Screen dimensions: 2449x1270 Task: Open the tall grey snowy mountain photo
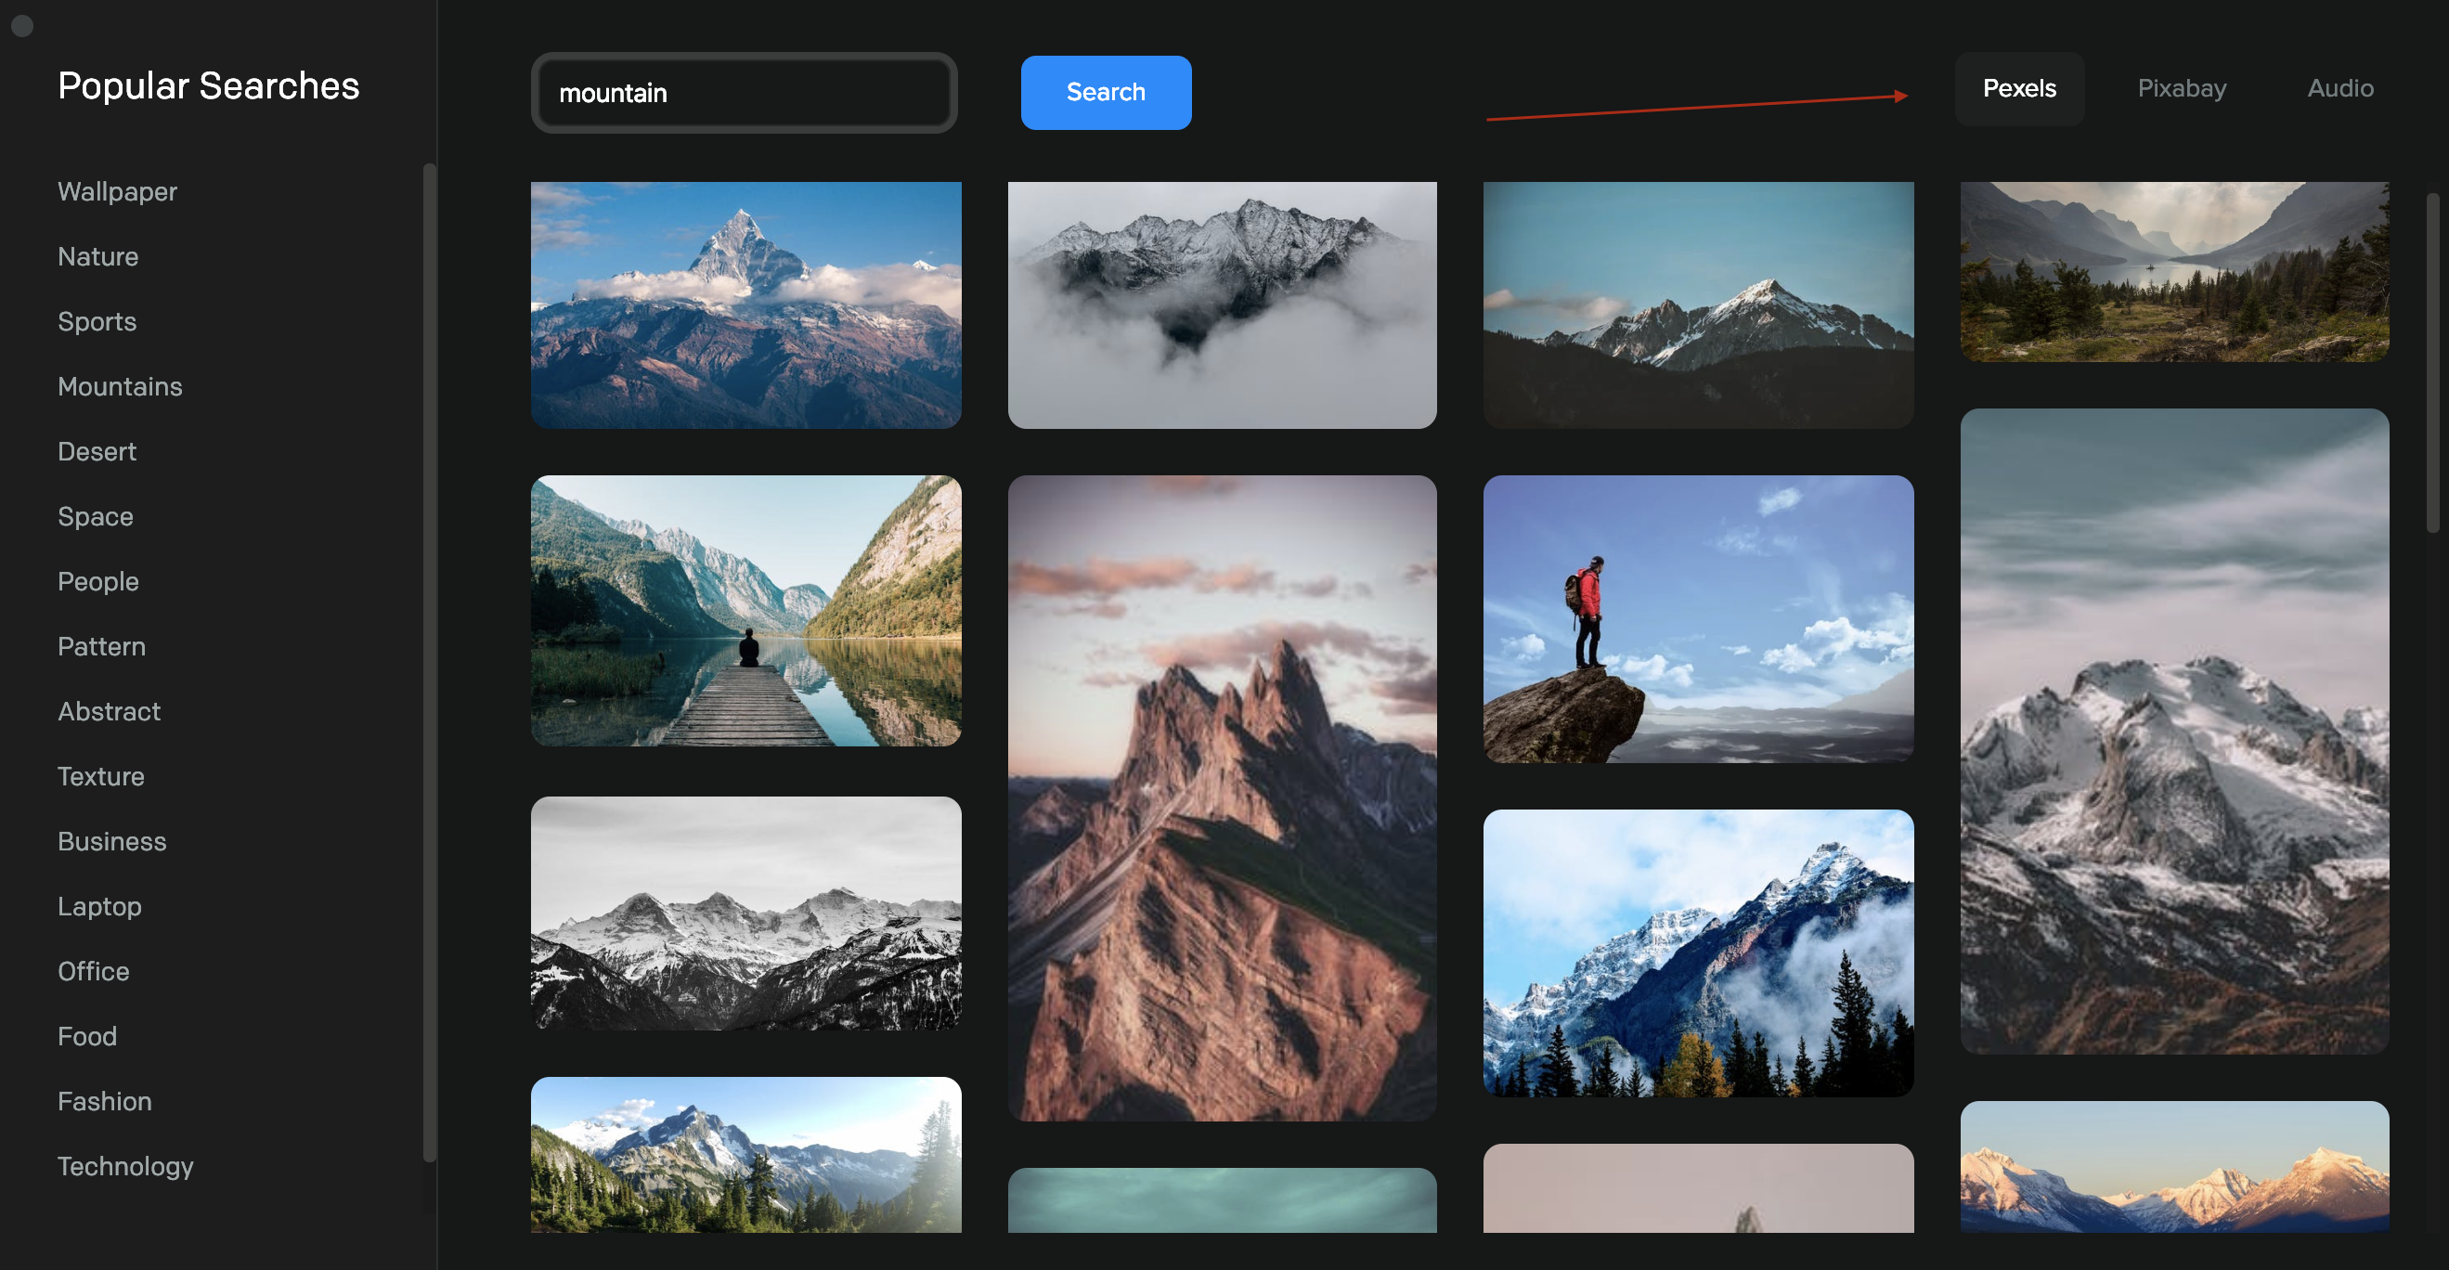[2174, 731]
